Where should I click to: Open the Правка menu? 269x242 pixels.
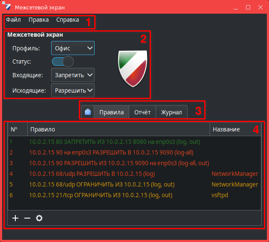point(38,20)
